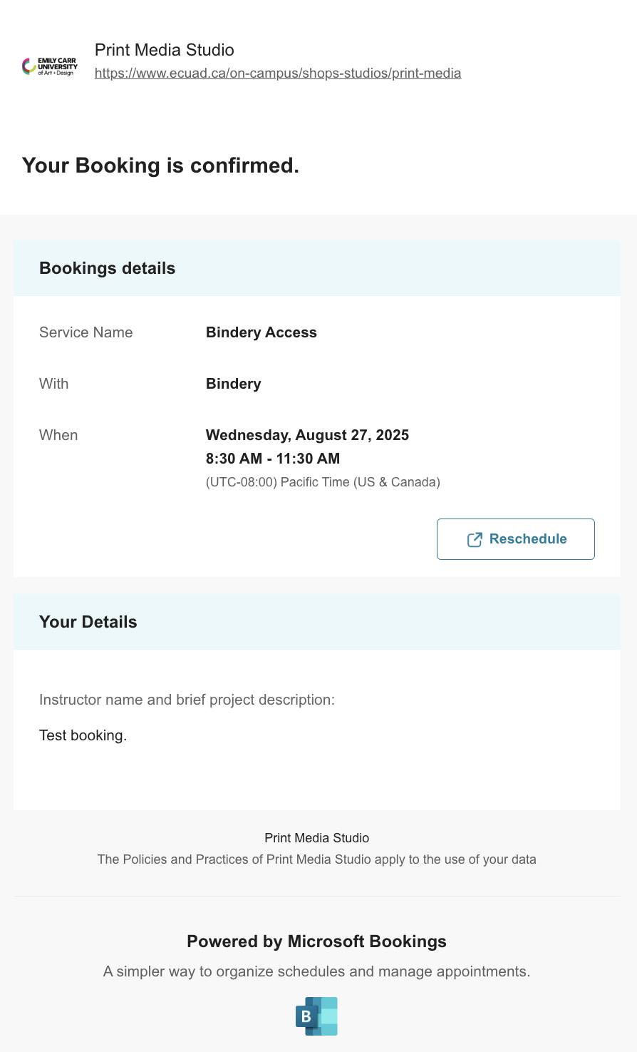
Task: Click the external-link icon beside Reschedule
Action: click(x=475, y=540)
